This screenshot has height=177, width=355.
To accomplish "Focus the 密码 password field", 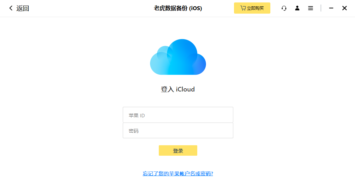I will click(x=178, y=131).
